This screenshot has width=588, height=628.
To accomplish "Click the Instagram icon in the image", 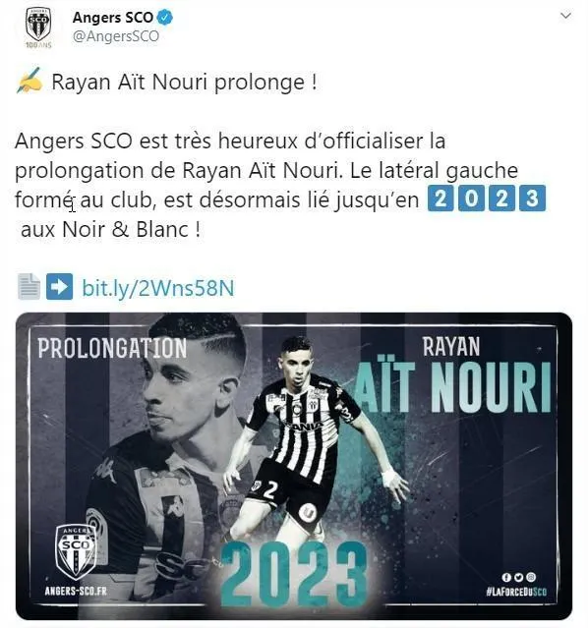I will (531, 577).
